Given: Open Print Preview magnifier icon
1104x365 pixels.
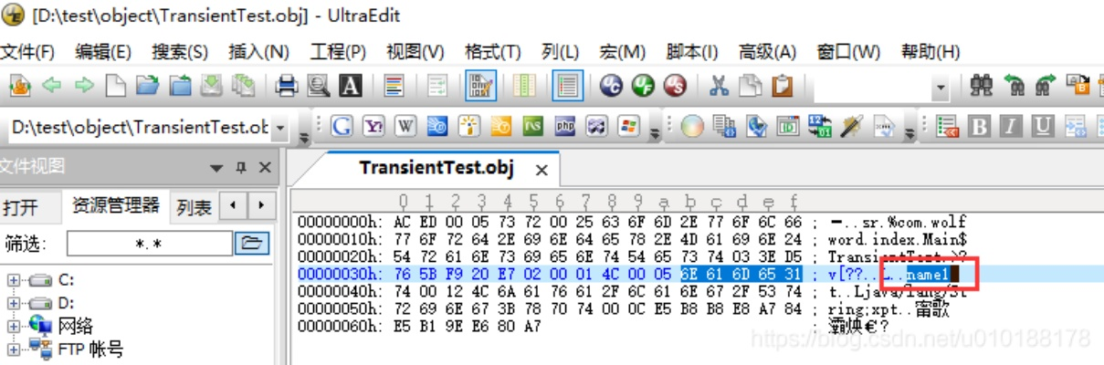Looking at the screenshot, I should 318,86.
